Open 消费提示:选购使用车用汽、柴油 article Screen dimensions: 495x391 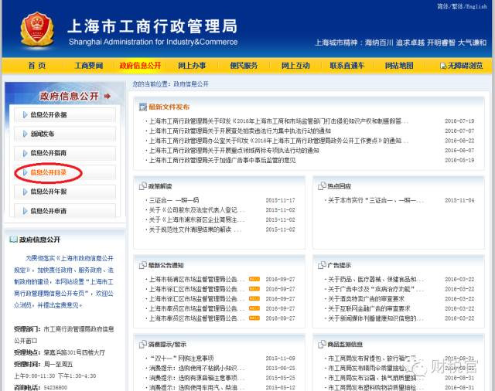(196, 388)
